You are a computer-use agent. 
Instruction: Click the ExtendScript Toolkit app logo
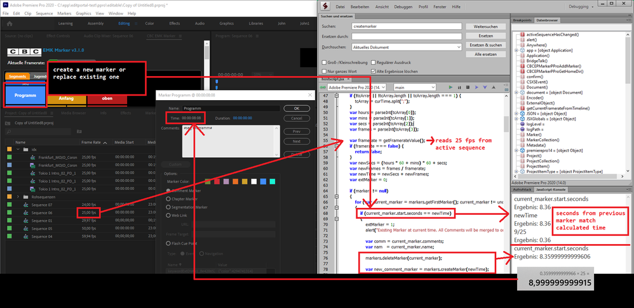tap(326, 6)
